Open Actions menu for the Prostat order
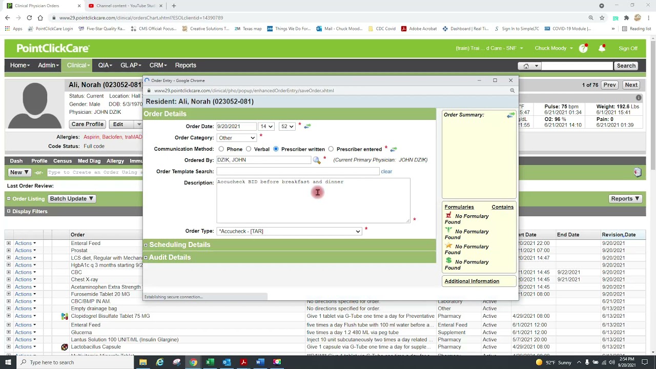 point(25,251)
